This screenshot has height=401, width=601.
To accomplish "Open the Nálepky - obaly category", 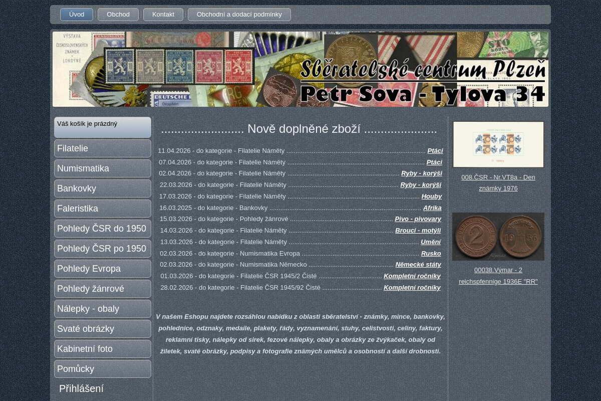I will [103, 309].
